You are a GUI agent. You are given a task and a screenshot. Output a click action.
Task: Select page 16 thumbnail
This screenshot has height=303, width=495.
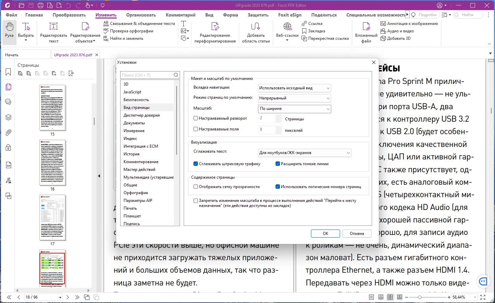pos(53,163)
